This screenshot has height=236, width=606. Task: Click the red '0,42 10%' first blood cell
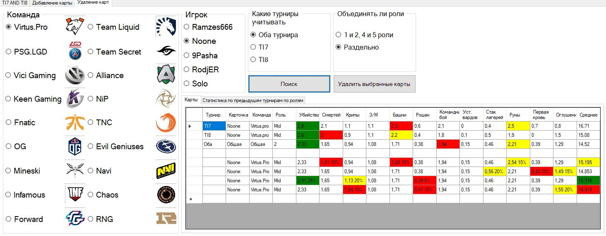point(541,172)
